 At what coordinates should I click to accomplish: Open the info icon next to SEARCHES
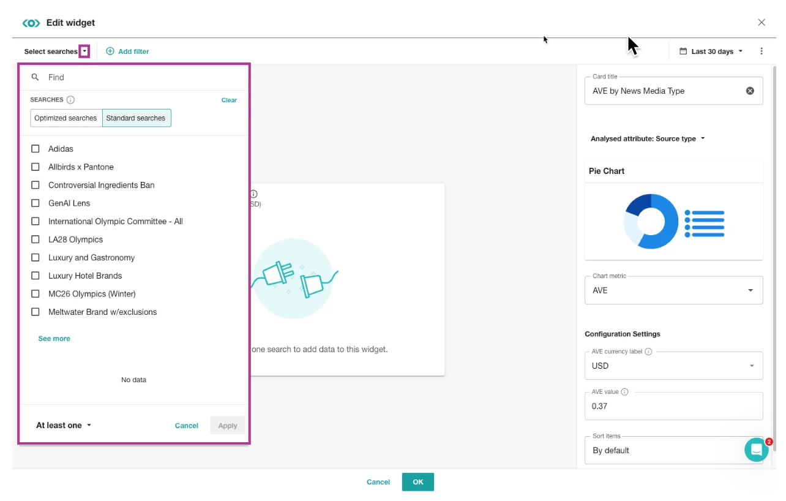coord(70,100)
